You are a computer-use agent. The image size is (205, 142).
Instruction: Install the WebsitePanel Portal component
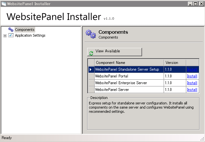(x=192, y=76)
